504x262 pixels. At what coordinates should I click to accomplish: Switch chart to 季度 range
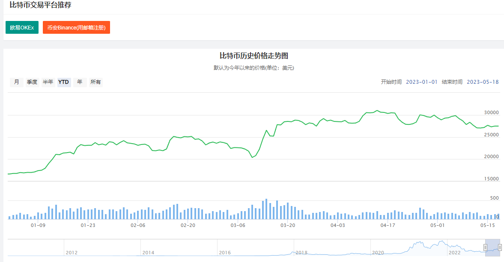[32, 82]
